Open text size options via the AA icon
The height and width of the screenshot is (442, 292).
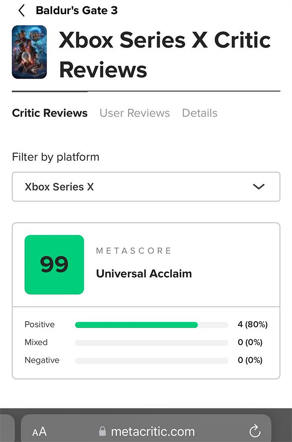(40, 431)
